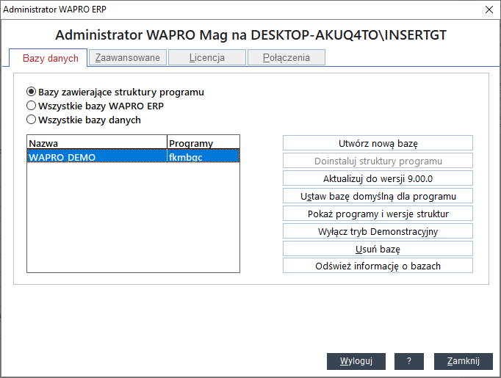501x378 pixels.
Task: Go to the Licencja tab
Action: coord(207,57)
